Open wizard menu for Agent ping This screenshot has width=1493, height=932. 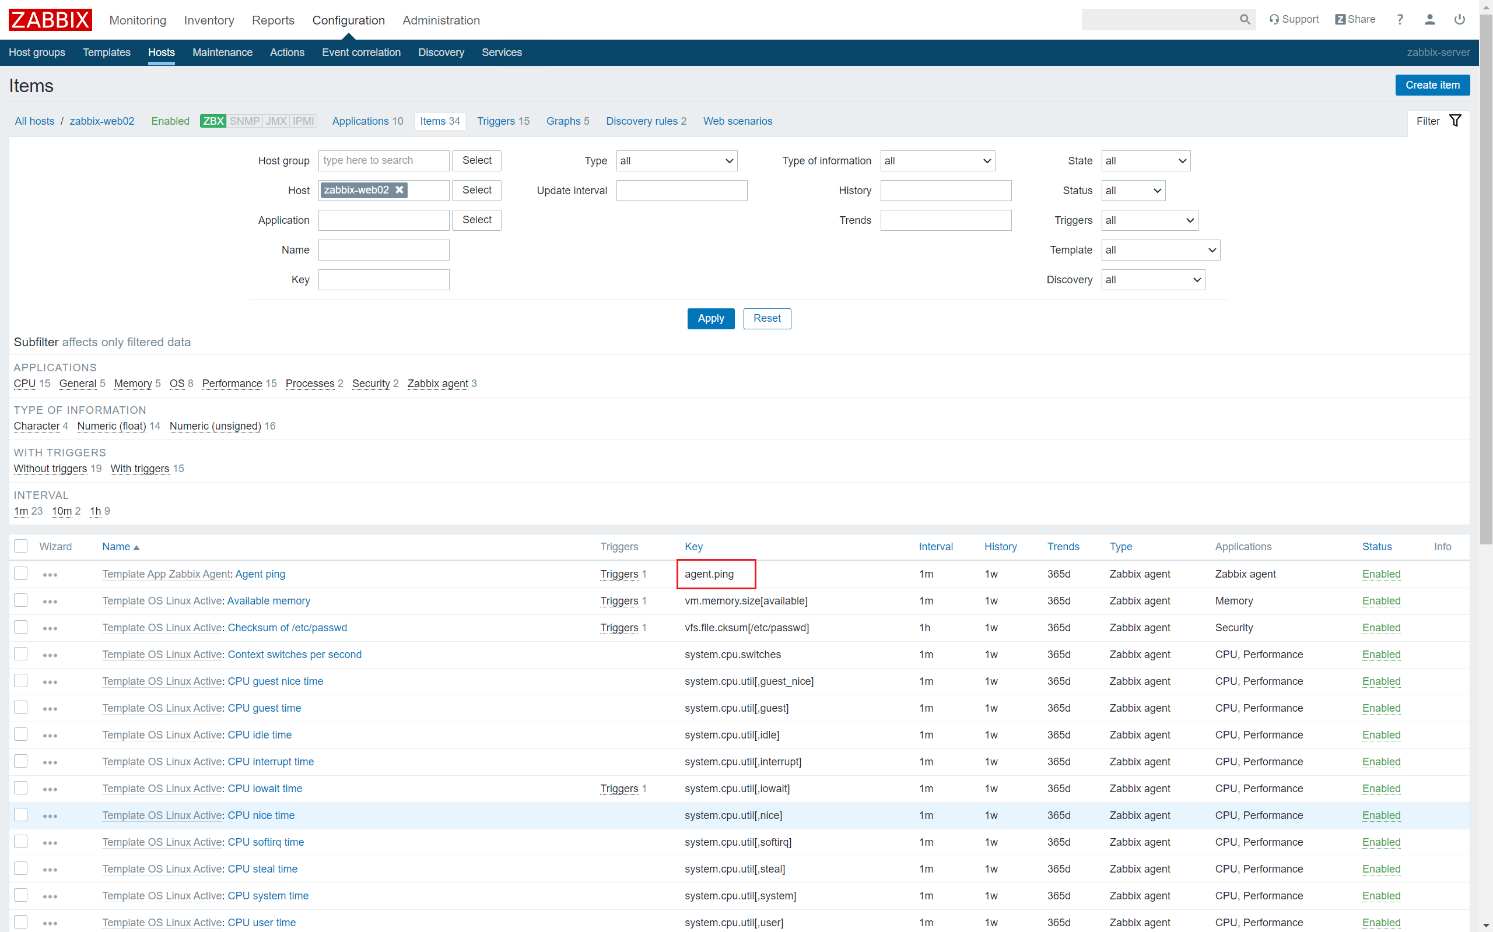pyautogui.click(x=50, y=575)
